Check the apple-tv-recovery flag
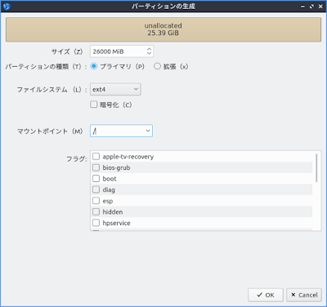 [96, 157]
